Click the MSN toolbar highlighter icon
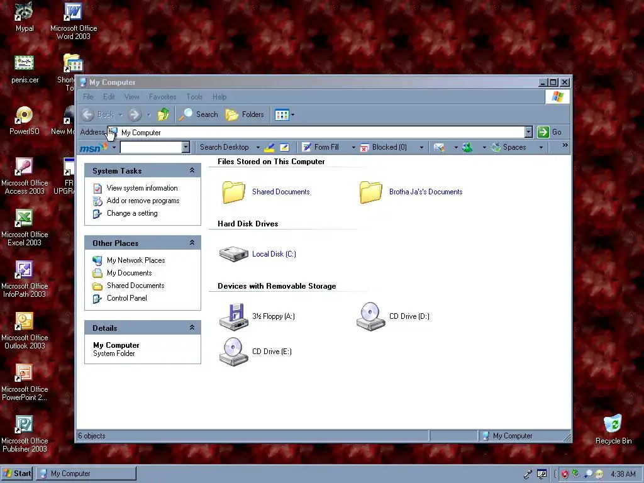This screenshot has height=483, width=644. (x=269, y=147)
